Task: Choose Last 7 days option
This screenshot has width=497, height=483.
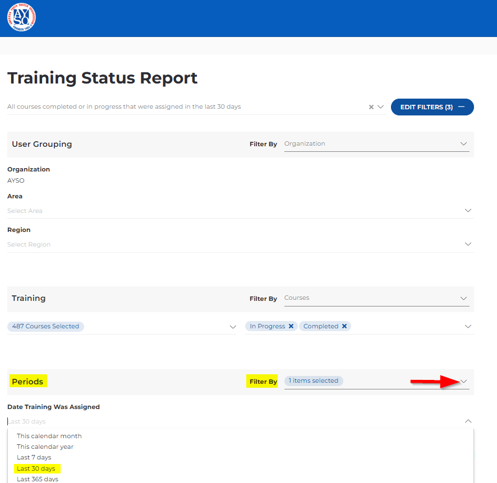Action: [x=34, y=457]
